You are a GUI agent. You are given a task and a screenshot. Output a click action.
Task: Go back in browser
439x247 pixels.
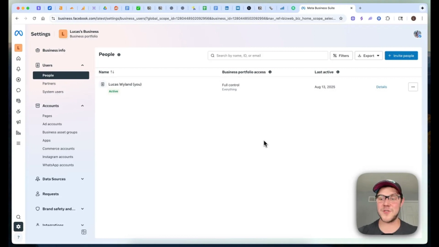(x=17, y=19)
